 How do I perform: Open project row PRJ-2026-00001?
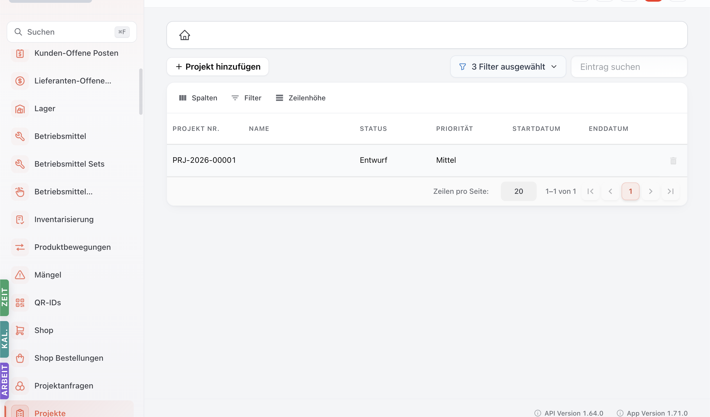427,160
